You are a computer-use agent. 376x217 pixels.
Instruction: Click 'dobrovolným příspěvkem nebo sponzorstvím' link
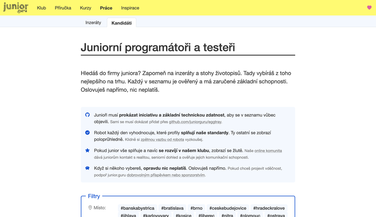coord(166,175)
